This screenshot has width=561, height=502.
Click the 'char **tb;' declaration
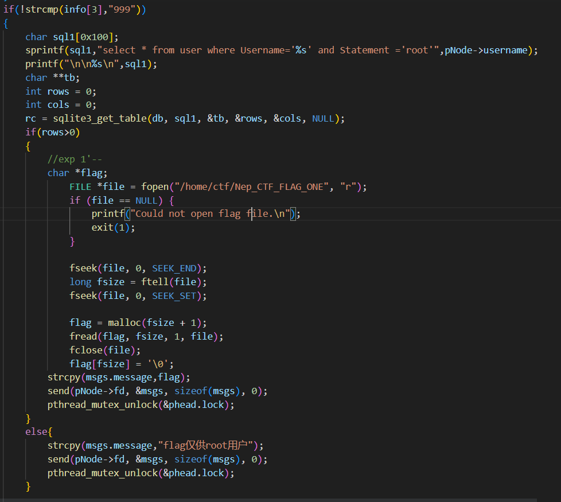click(x=53, y=77)
